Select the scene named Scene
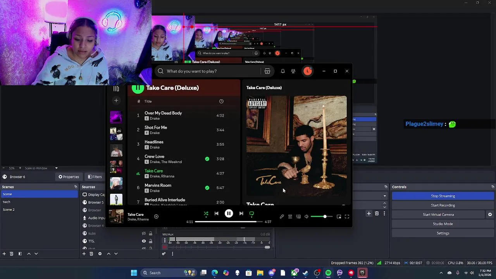 pos(39,194)
